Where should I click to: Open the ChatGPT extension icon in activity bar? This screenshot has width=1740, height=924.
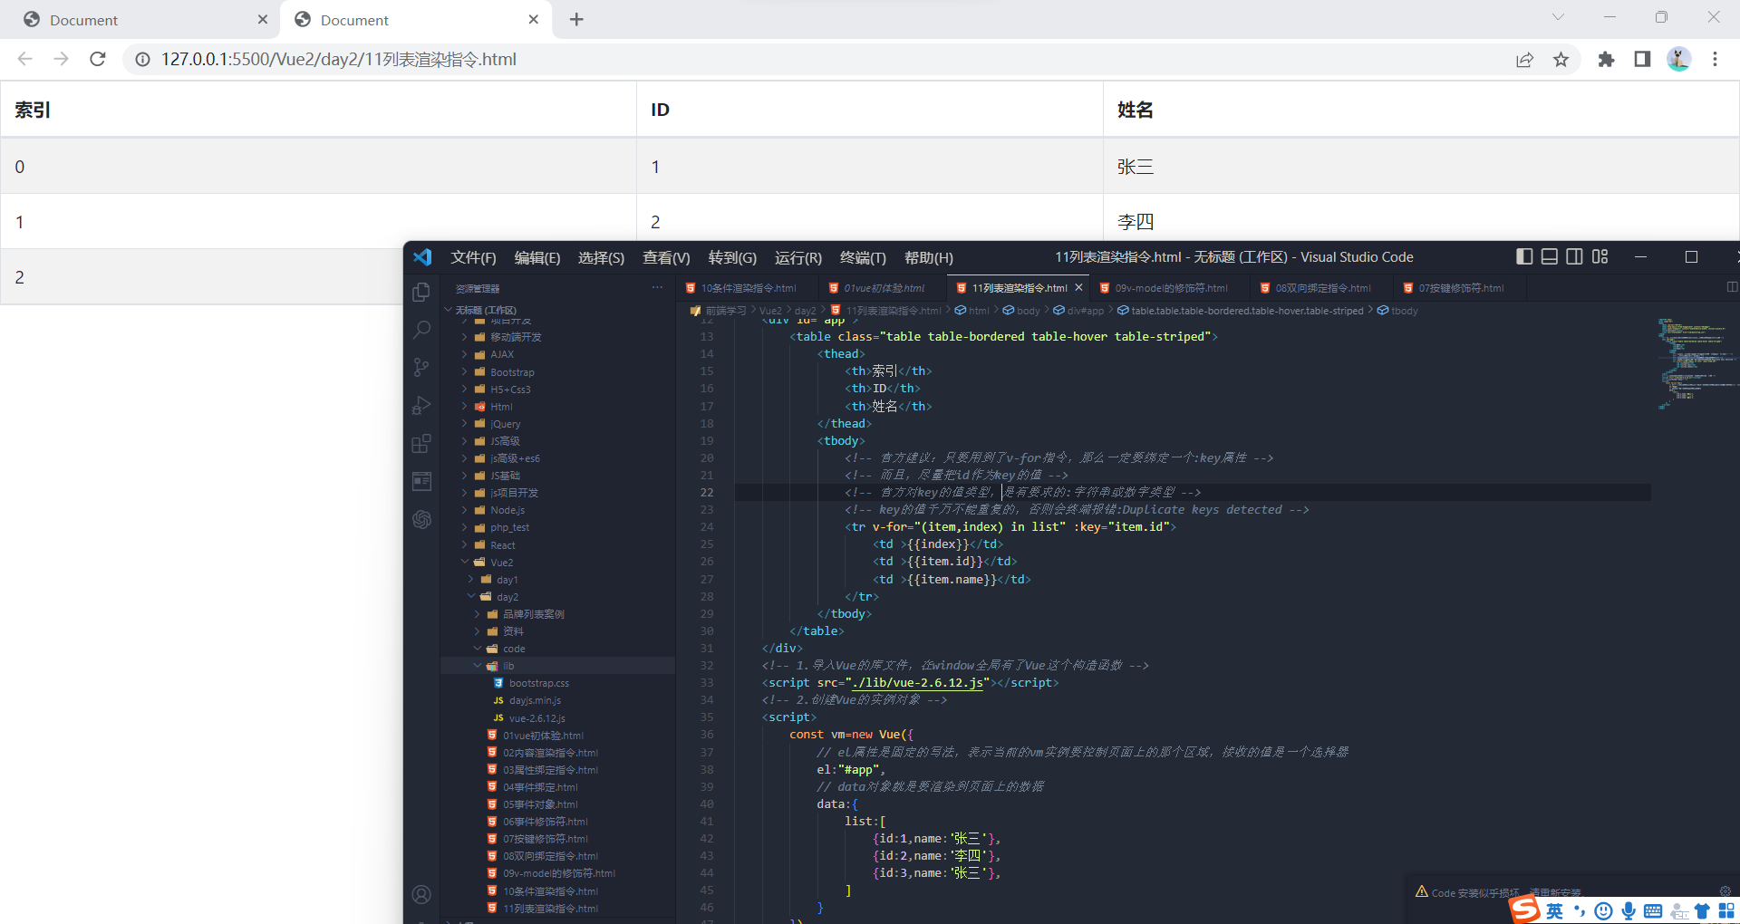click(421, 519)
